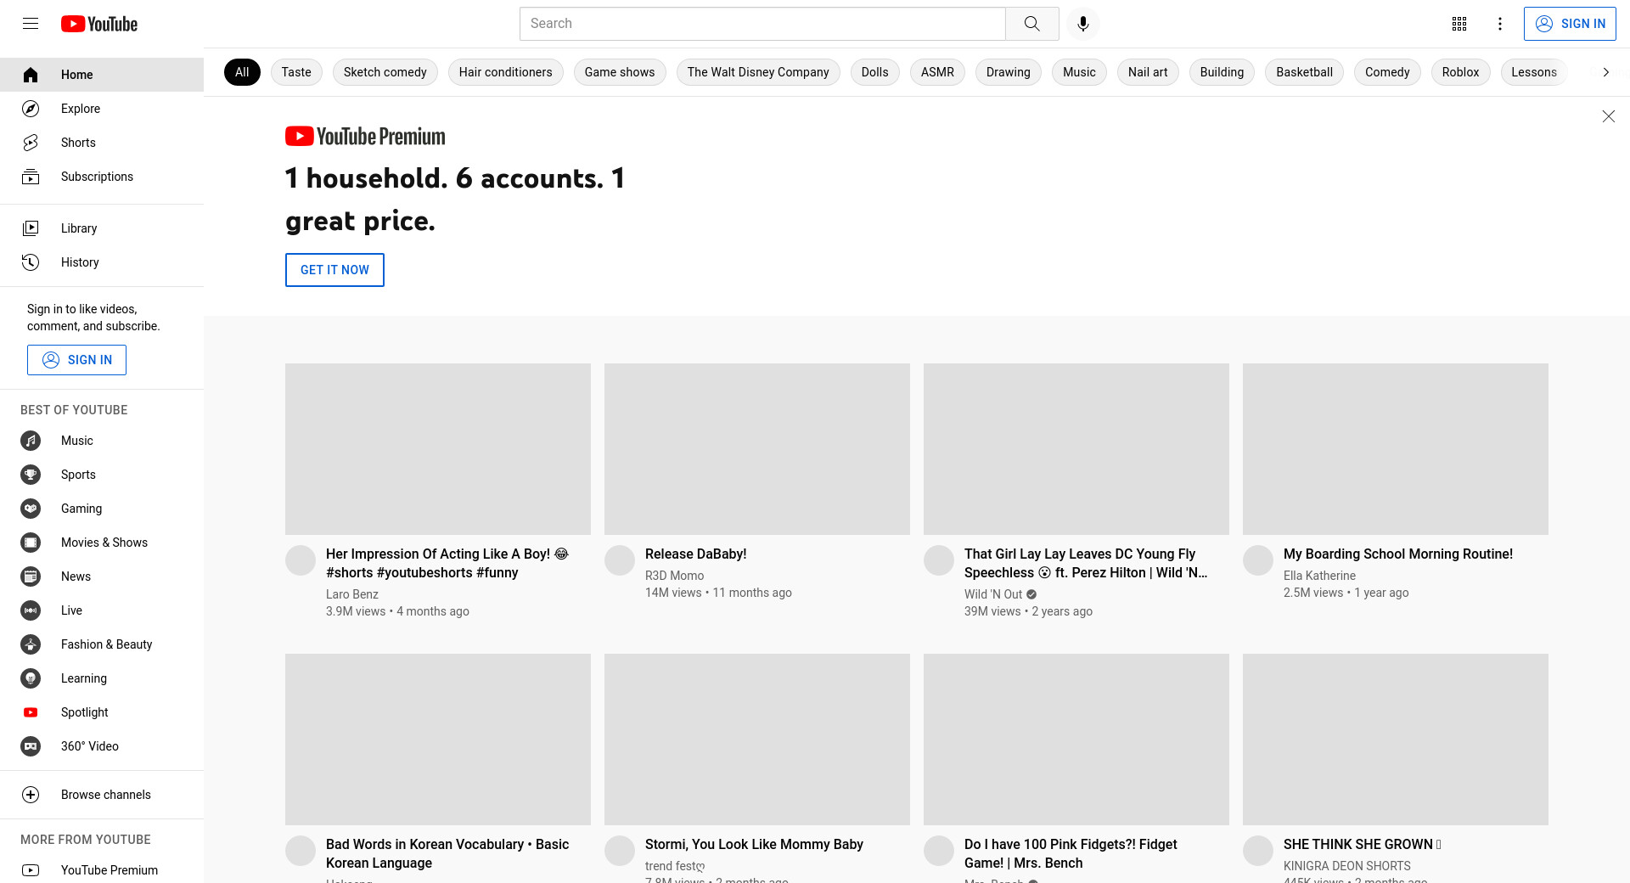This screenshot has height=883, width=1630.
Task: Dismiss the YouTube Premium banner
Action: 1608,116
